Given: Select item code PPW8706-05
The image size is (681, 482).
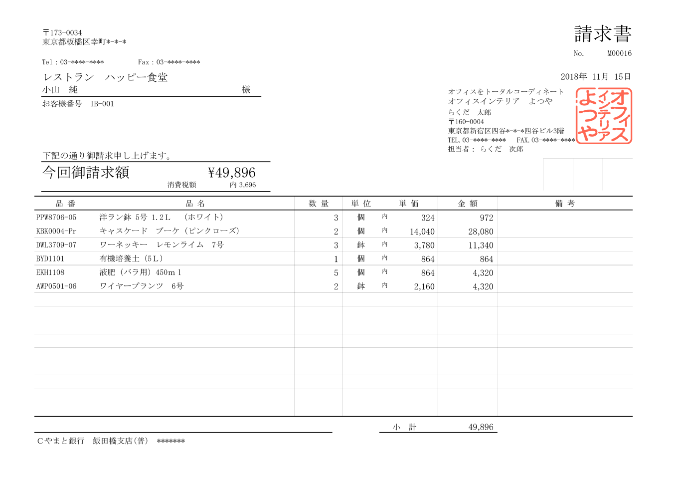Looking at the screenshot, I should [56, 218].
